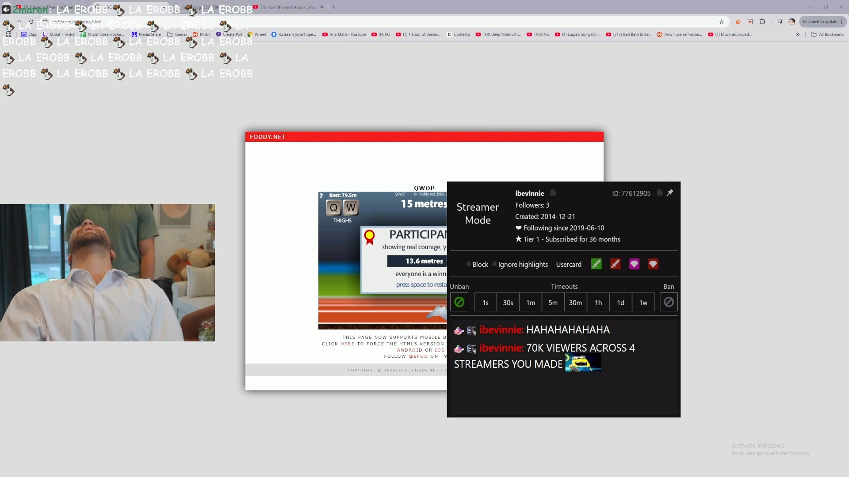849x477 pixels.
Task: Open the TALKING bookmark
Action: [538, 34]
